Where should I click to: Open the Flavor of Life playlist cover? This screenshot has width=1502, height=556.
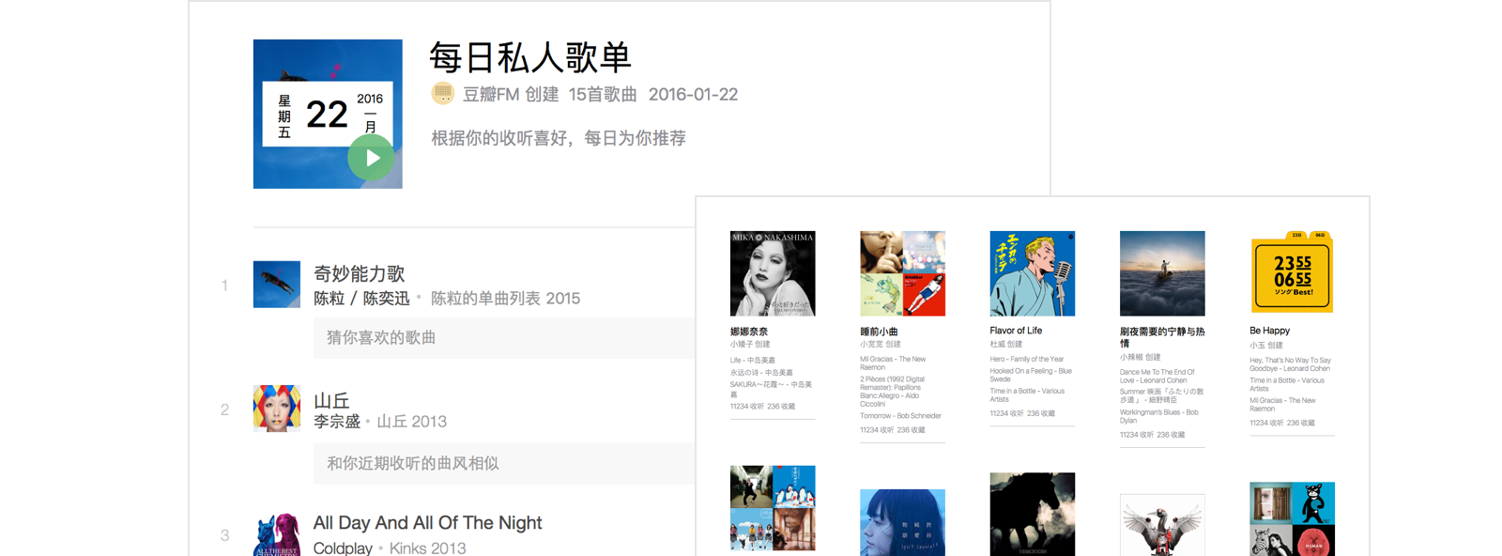(1032, 273)
